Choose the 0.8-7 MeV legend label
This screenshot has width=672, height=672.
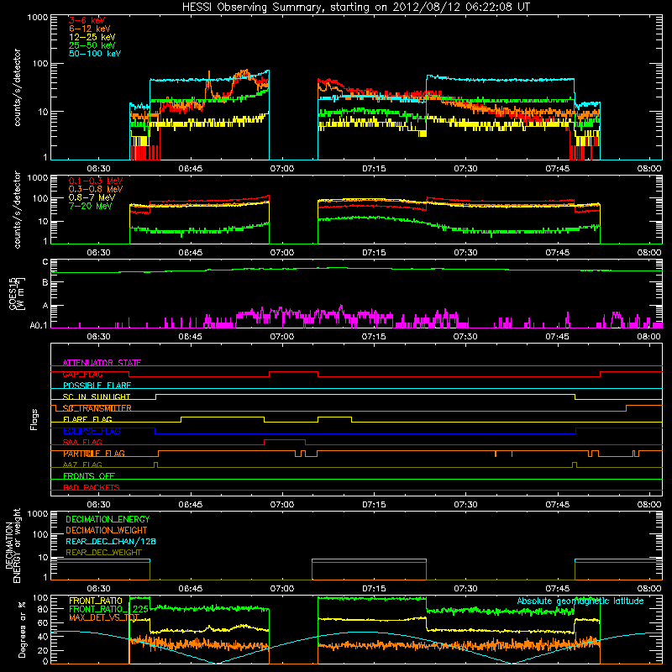coord(92,197)
